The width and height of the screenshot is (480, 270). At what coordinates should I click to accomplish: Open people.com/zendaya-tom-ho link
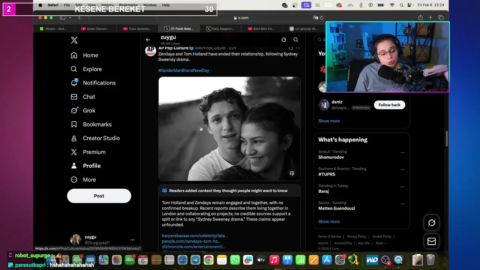point(191,241)
